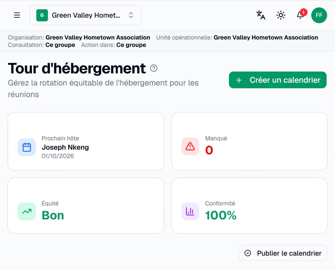Click the Créer un calendrier button
The width and height of the screenshot is (335, 270).
(278, 80)
